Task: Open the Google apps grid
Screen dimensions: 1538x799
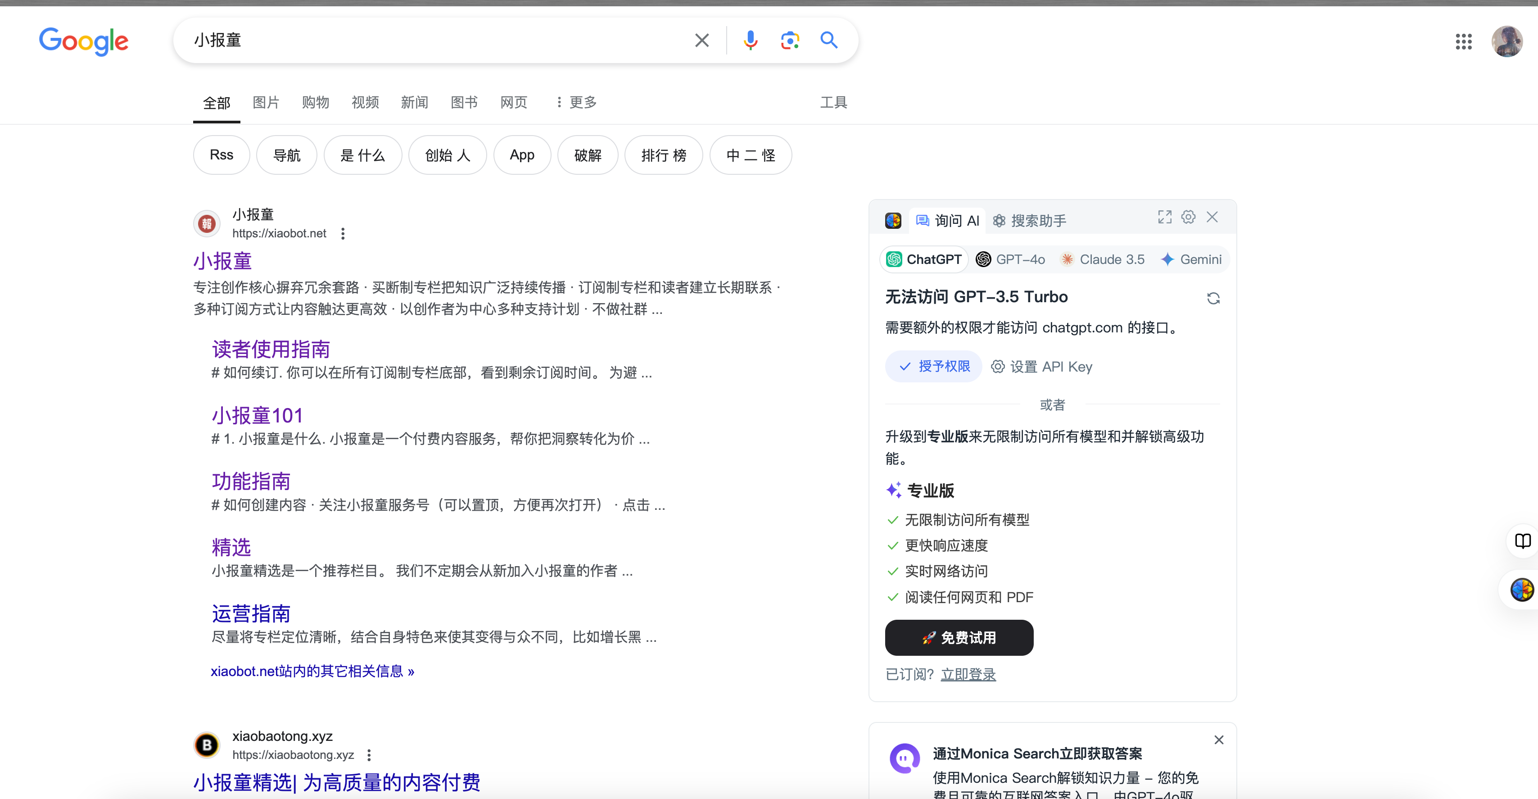Action: click(x=1463, y=41)
